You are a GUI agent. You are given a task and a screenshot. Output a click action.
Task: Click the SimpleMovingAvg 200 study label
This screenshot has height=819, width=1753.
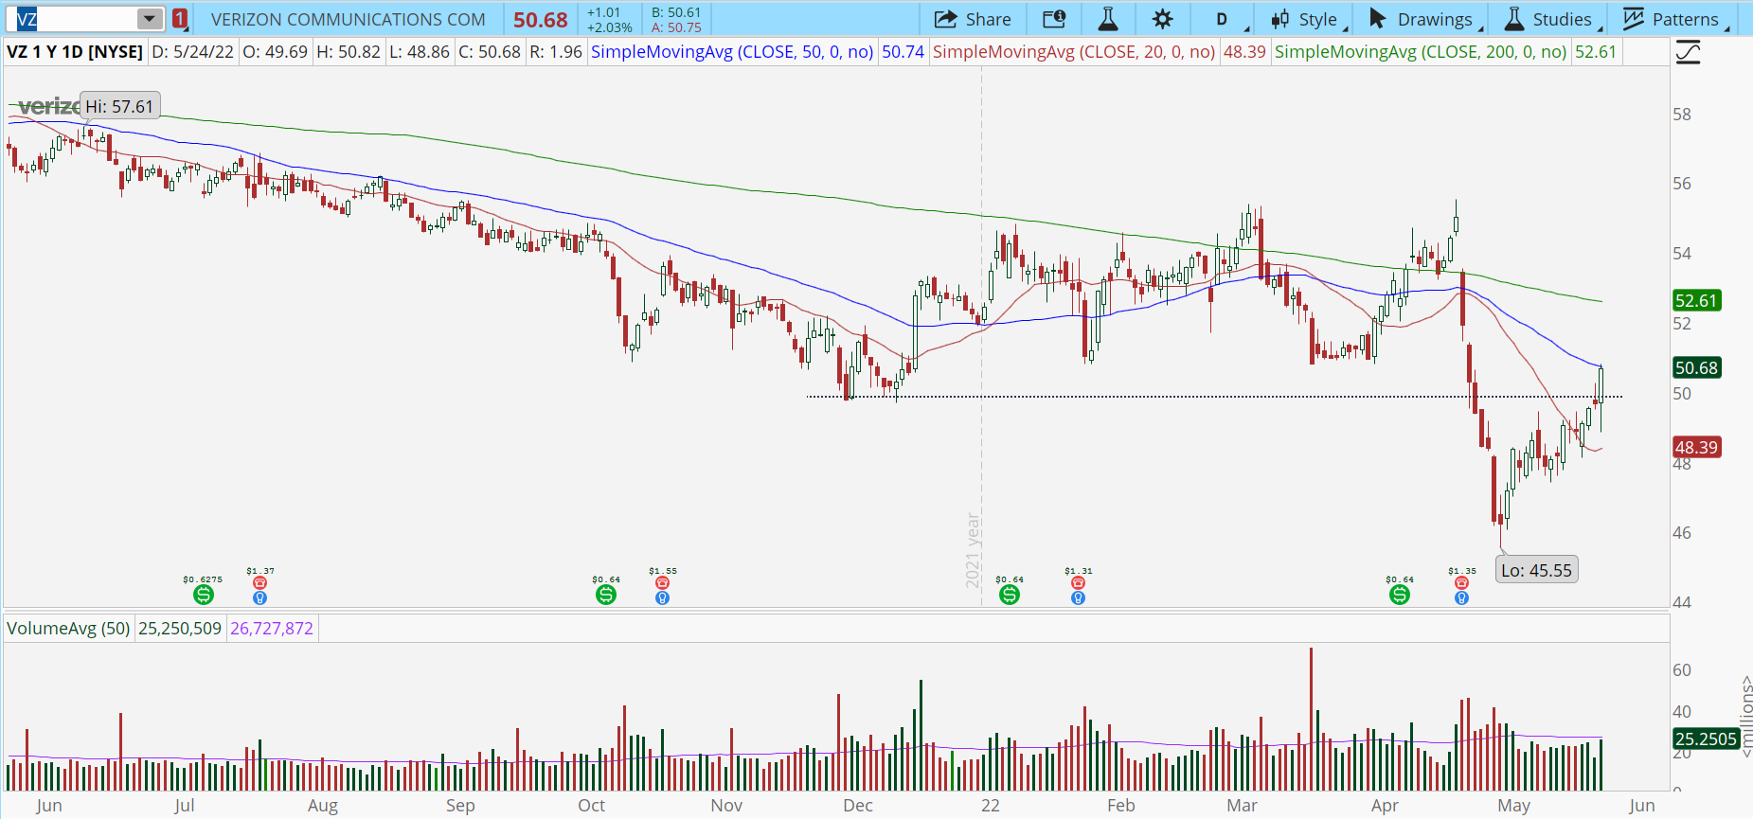[x=1420, y=52]
